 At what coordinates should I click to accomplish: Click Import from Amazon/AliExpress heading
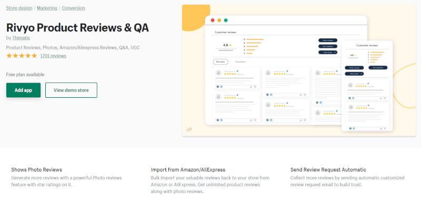click(188, 169)
